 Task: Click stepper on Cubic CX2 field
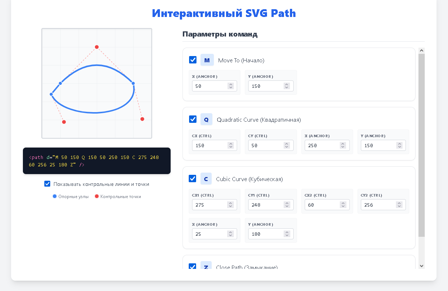click(x=343, y=205)
